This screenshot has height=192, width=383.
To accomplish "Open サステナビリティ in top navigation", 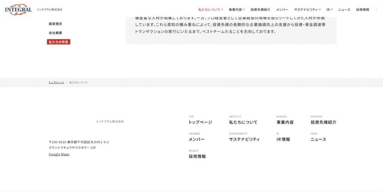I will (x=307, y=10).
